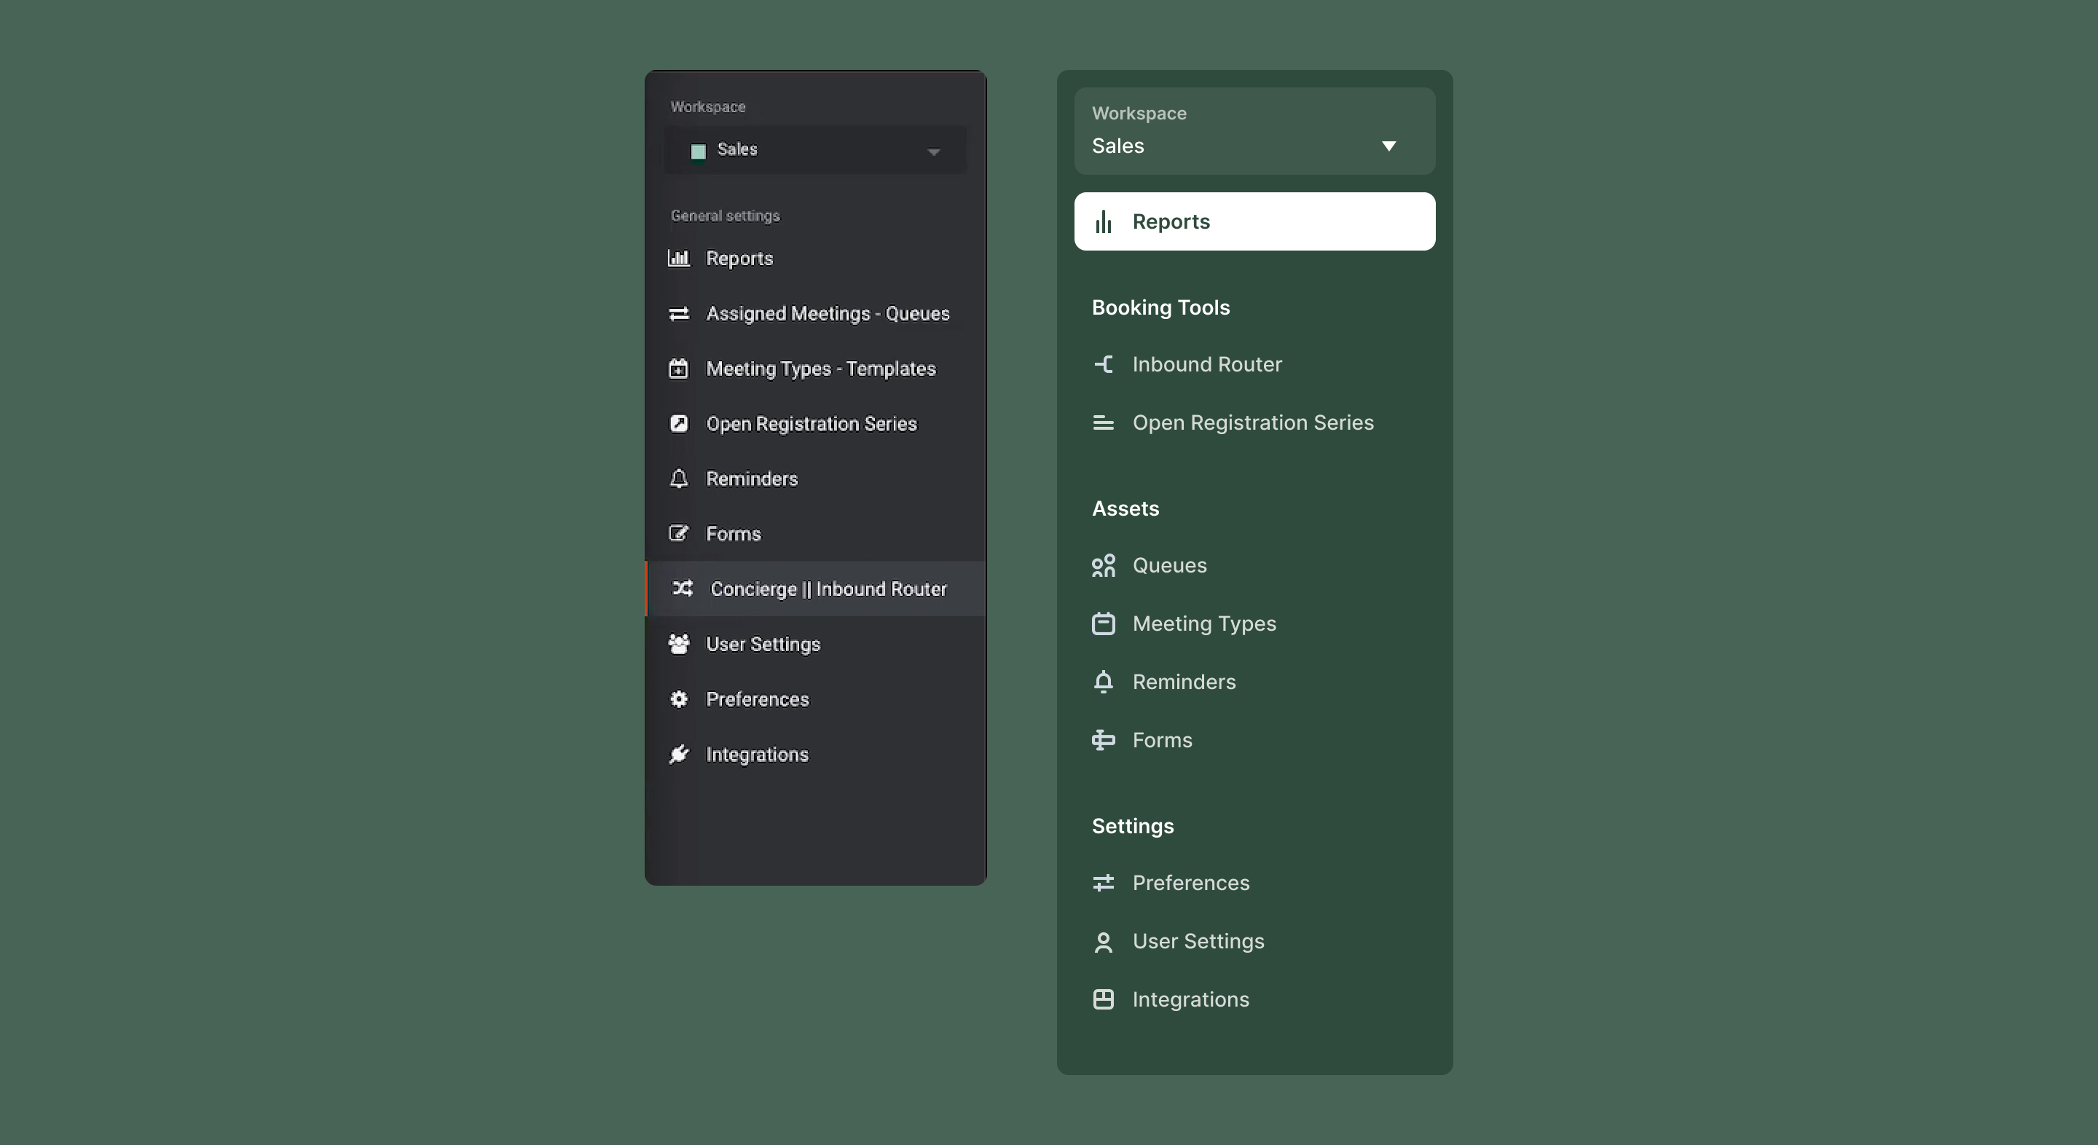Open Assigned Meetings - Queues
The width and height of the screenshot is (2098, 1145).
click(x=827, y=313)
